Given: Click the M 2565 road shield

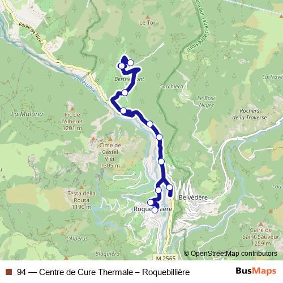Looking at the screenshot, I should click(165, 258).
